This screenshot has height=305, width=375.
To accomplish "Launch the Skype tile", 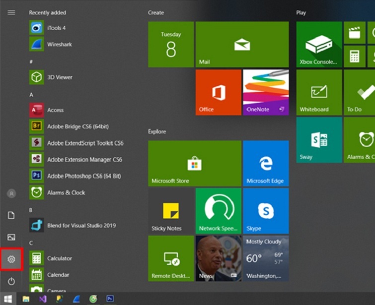I will click(x=266, y=211).
